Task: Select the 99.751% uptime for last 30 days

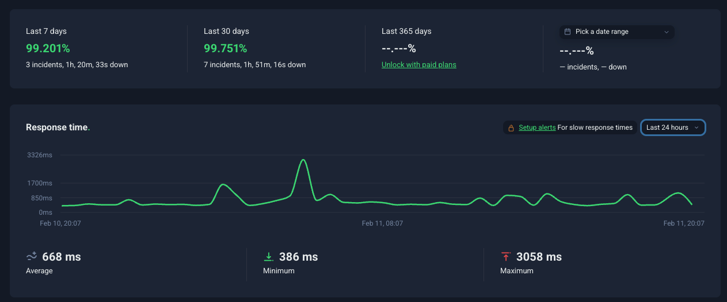Action: tap(226, 48)
